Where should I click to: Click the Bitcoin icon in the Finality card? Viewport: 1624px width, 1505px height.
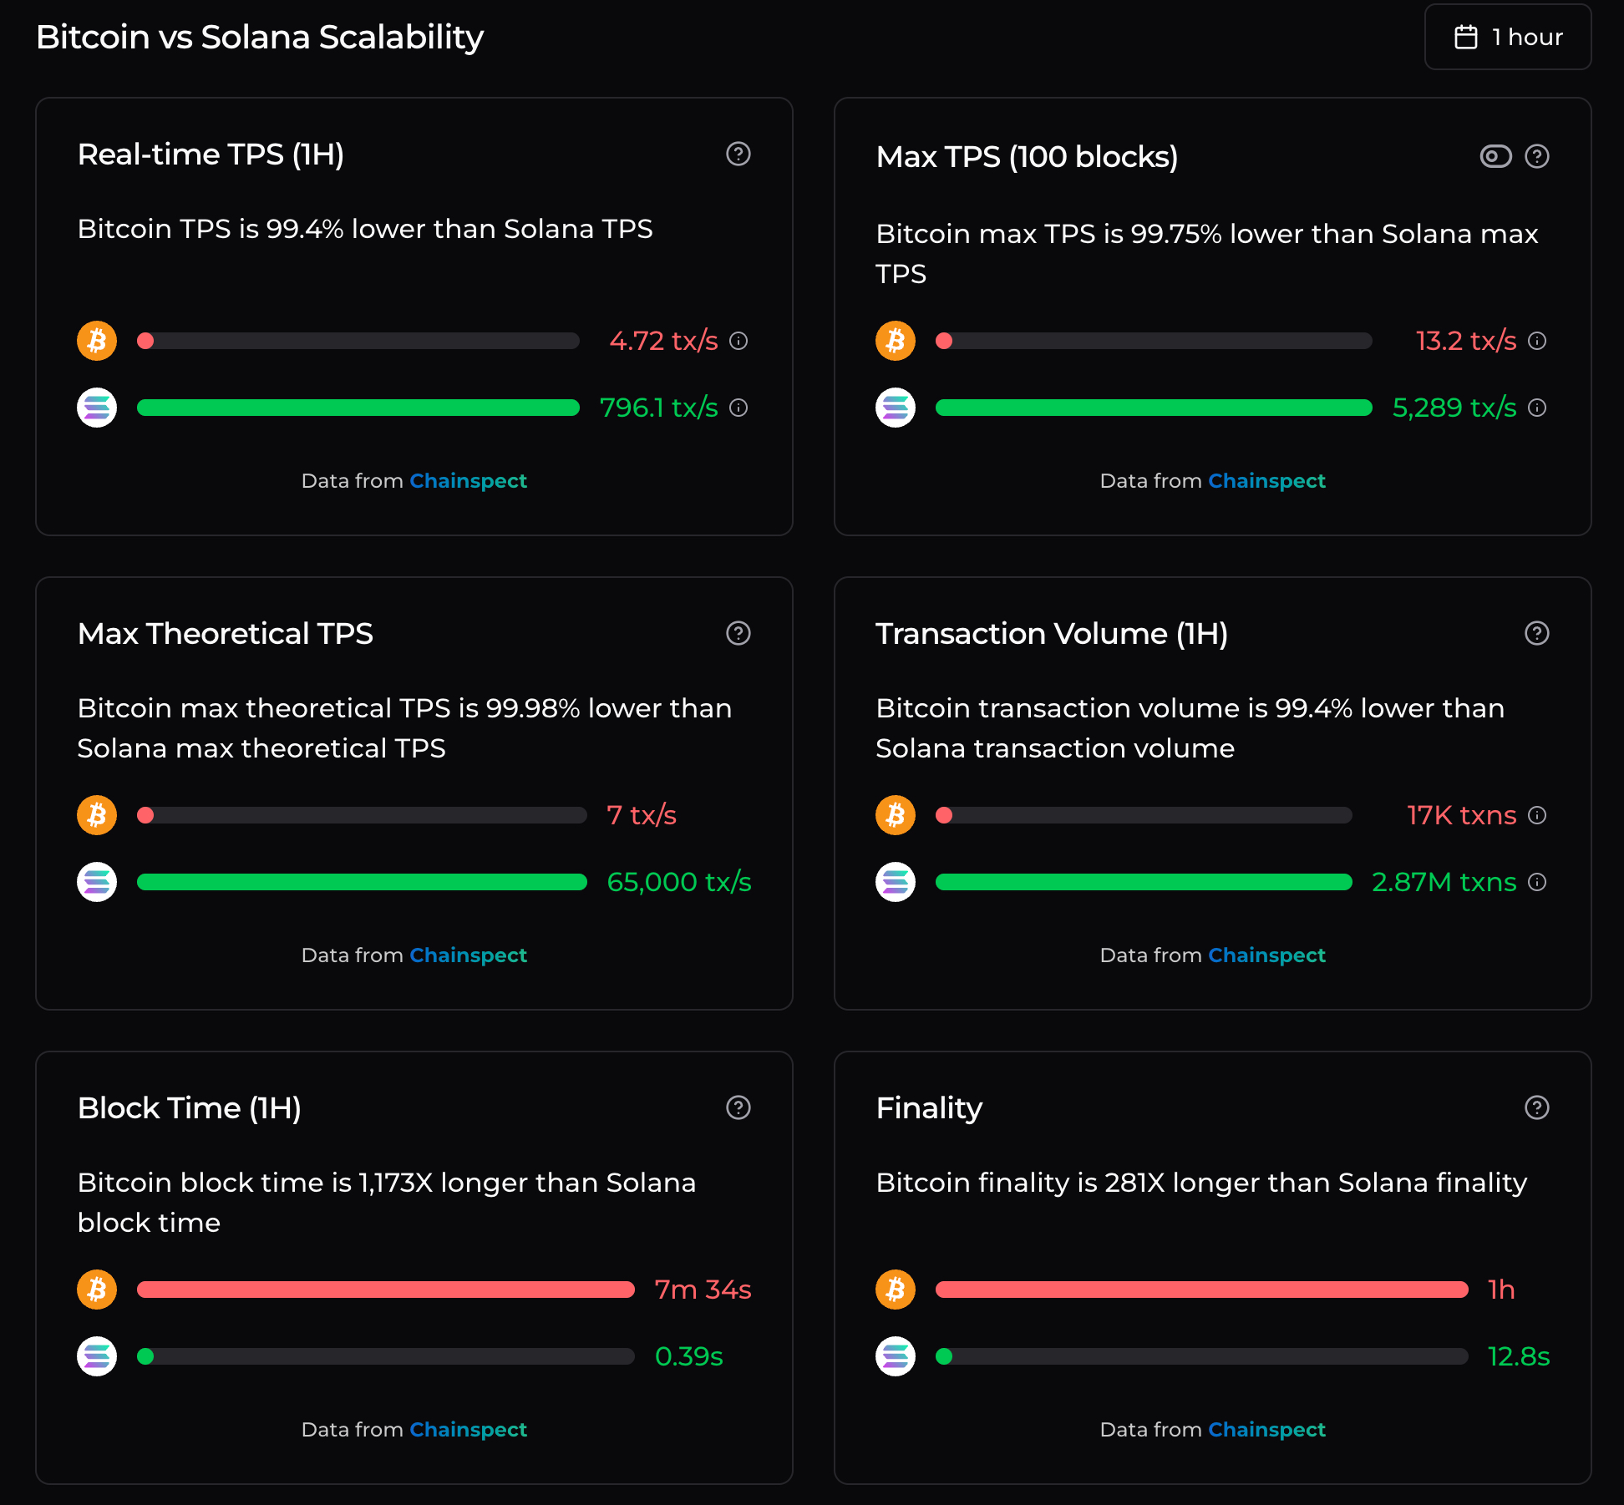click(895, 1289)
